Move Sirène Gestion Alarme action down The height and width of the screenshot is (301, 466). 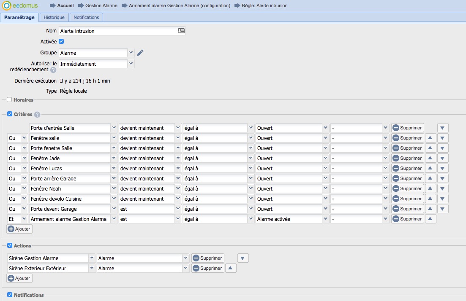[x=243, y=258]
